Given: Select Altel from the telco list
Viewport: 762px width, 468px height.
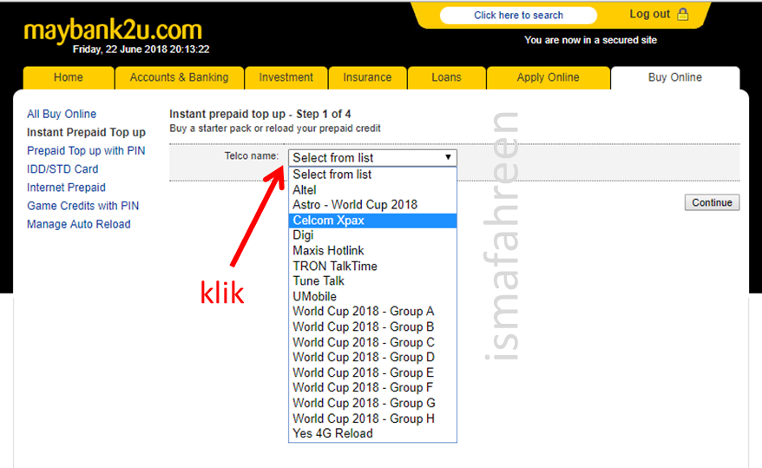Looking at the screenshot, I should (372, 190).
